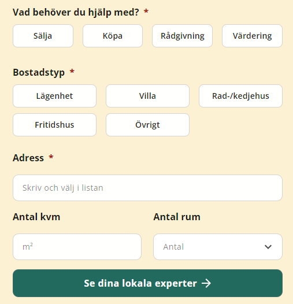Click the 'Antal kvm' label
The height and width of the screenshot is (304, 293).
36,217
